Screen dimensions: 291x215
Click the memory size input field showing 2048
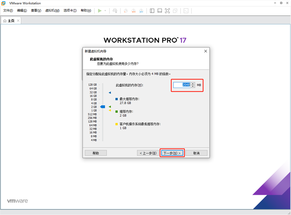[x=182, y=85]
